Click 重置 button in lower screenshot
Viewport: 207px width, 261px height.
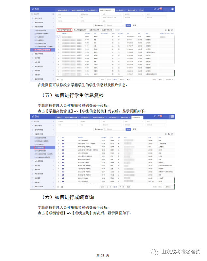pos(134,129)
